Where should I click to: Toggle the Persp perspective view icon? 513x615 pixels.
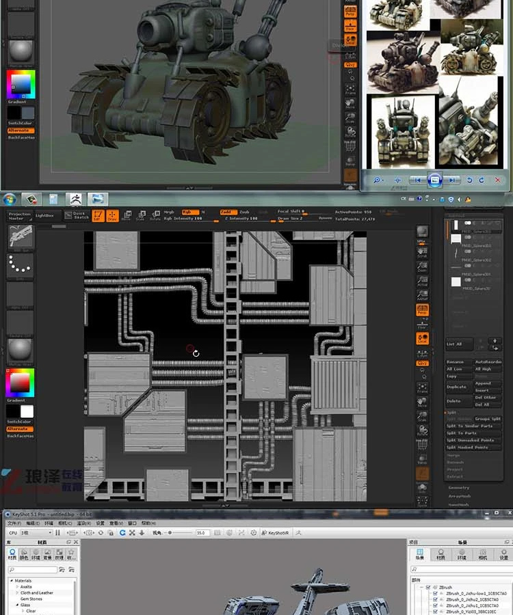(422, 310)
